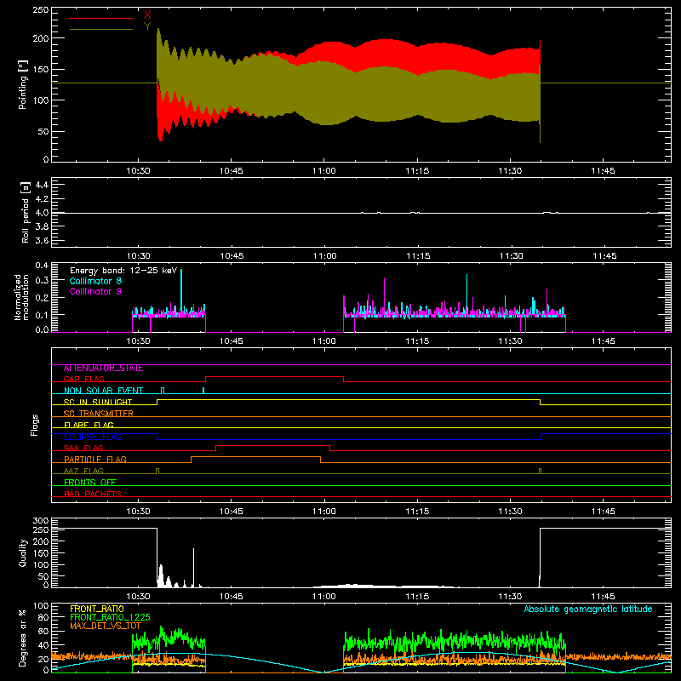
Task: Click the red X legend line
Action: click(100, 18)
